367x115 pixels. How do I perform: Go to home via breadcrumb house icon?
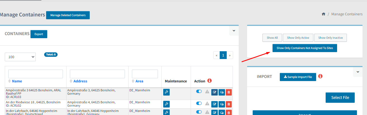click(x=323, y=14)
